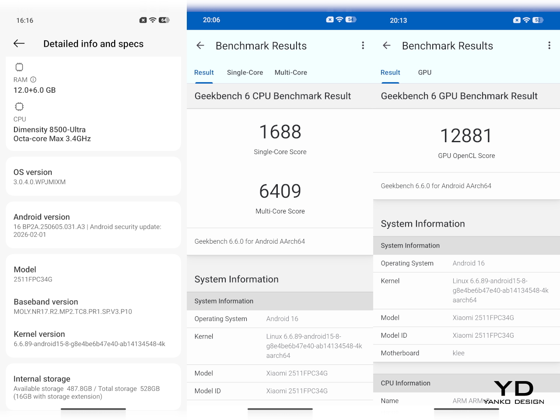Tap the CPU chip icon
Image resolution: width=560 pixels, height=420 pixels.
pyautogui.click(x=19, y=107)
